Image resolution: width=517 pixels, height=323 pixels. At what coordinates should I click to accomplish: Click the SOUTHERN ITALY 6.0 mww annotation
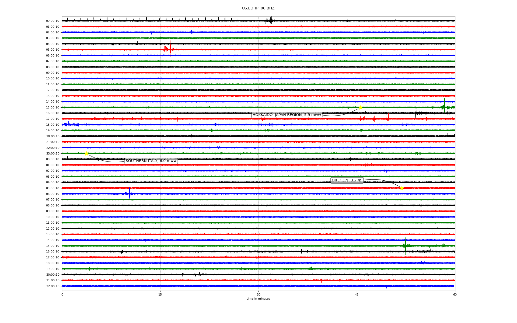click(x=151, y=161)
